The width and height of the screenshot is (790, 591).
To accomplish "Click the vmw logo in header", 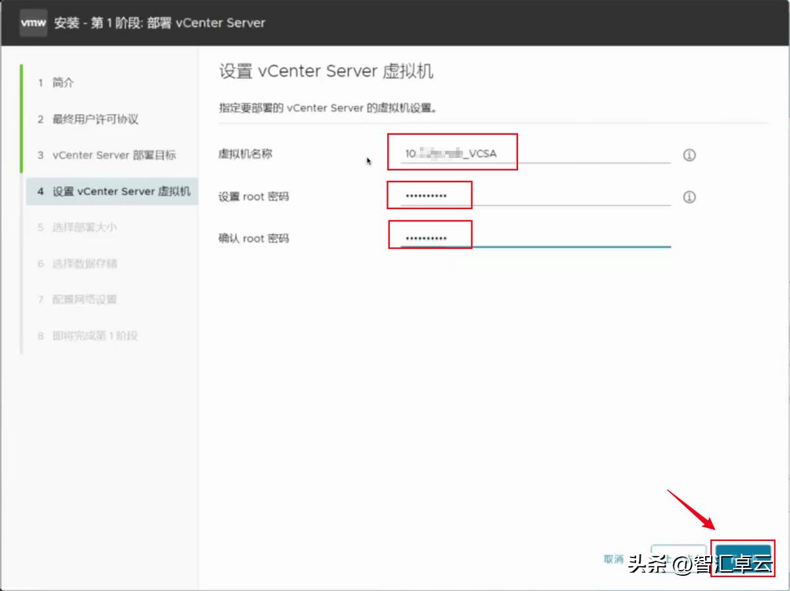I will tap(33, 23).
